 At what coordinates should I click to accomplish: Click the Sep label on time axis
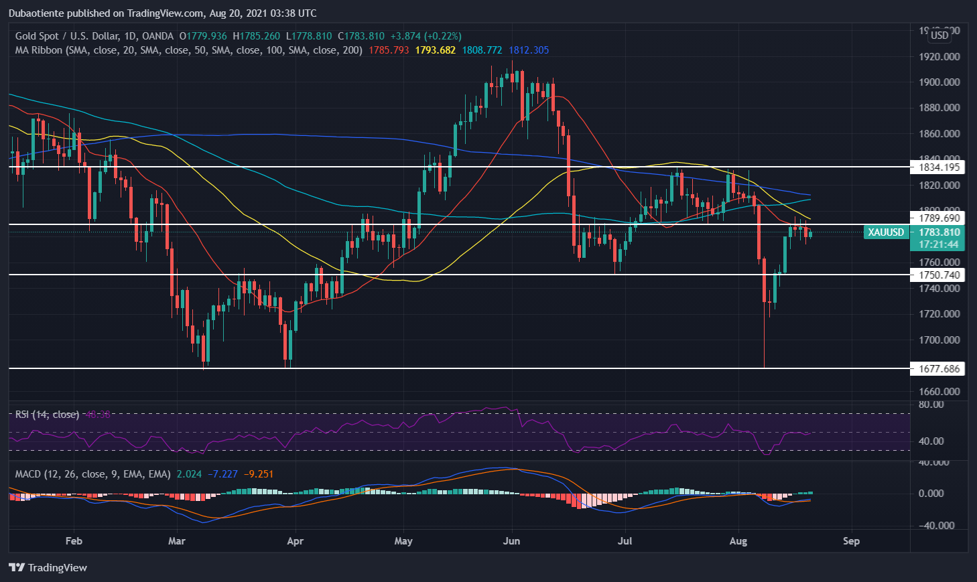click(851, 541)
